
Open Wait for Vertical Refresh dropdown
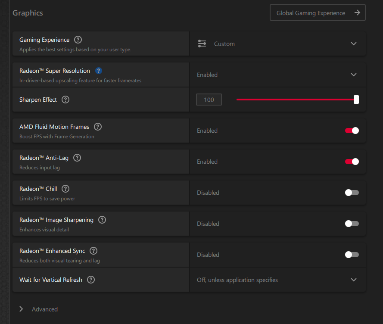click(278, 280)
